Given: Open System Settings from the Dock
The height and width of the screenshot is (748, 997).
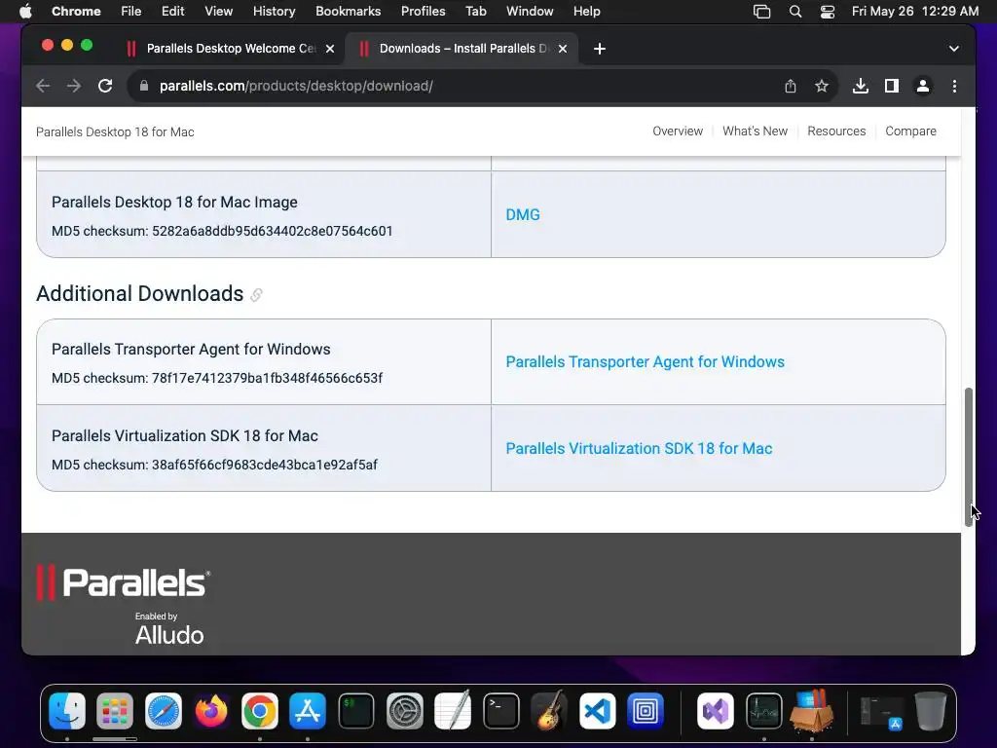Looking at the screenshot, I should point(404,711).
